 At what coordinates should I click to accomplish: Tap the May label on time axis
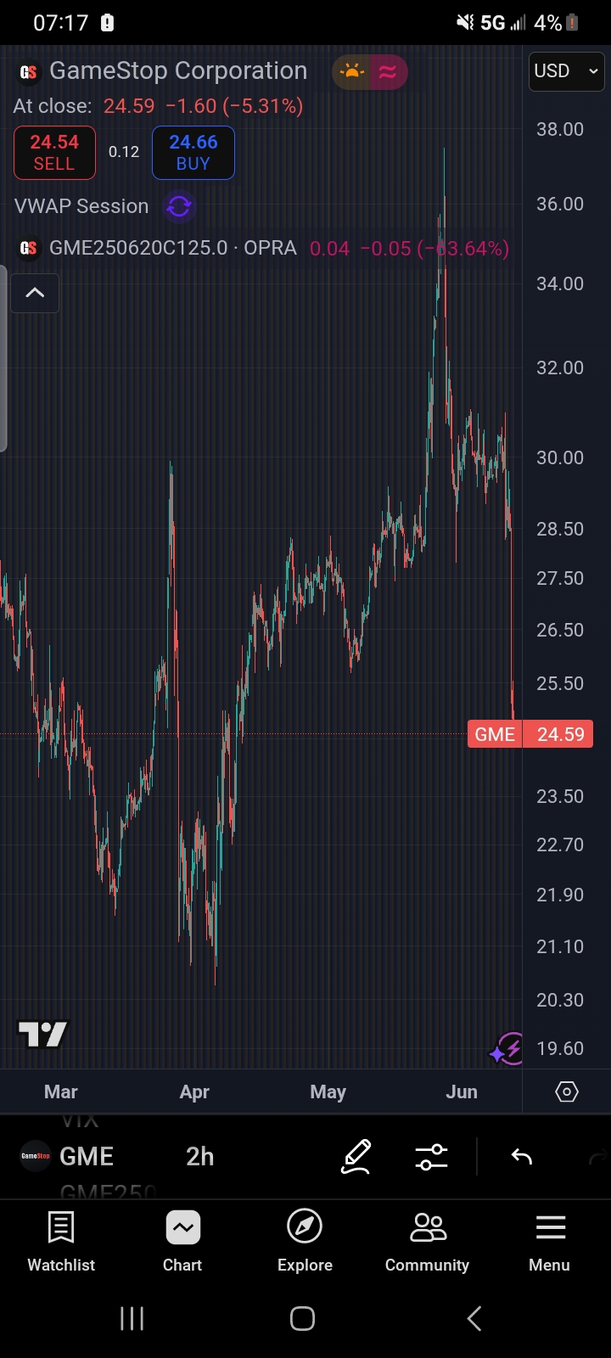coord(328,1092)
